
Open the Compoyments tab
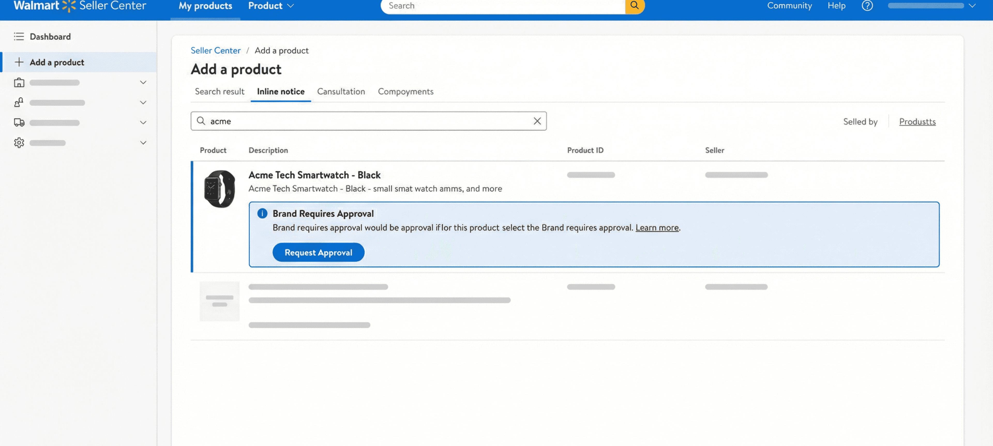coord(405,92)
